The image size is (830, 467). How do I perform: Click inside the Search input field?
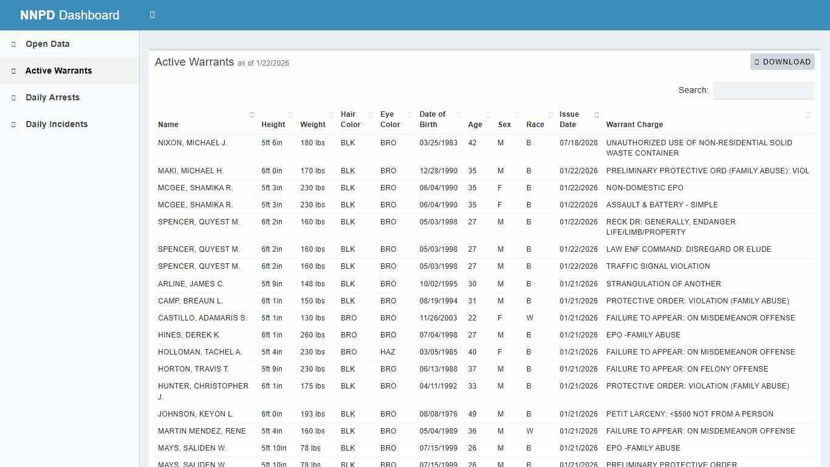point(763,90)
